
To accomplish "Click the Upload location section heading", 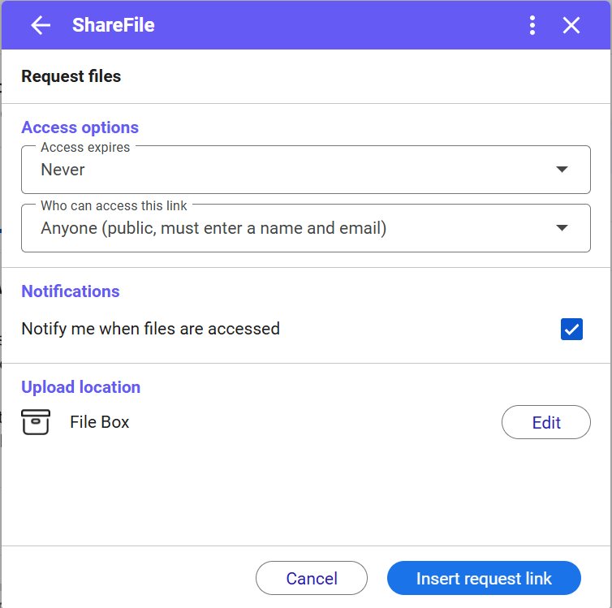I will tap(81, 387).
